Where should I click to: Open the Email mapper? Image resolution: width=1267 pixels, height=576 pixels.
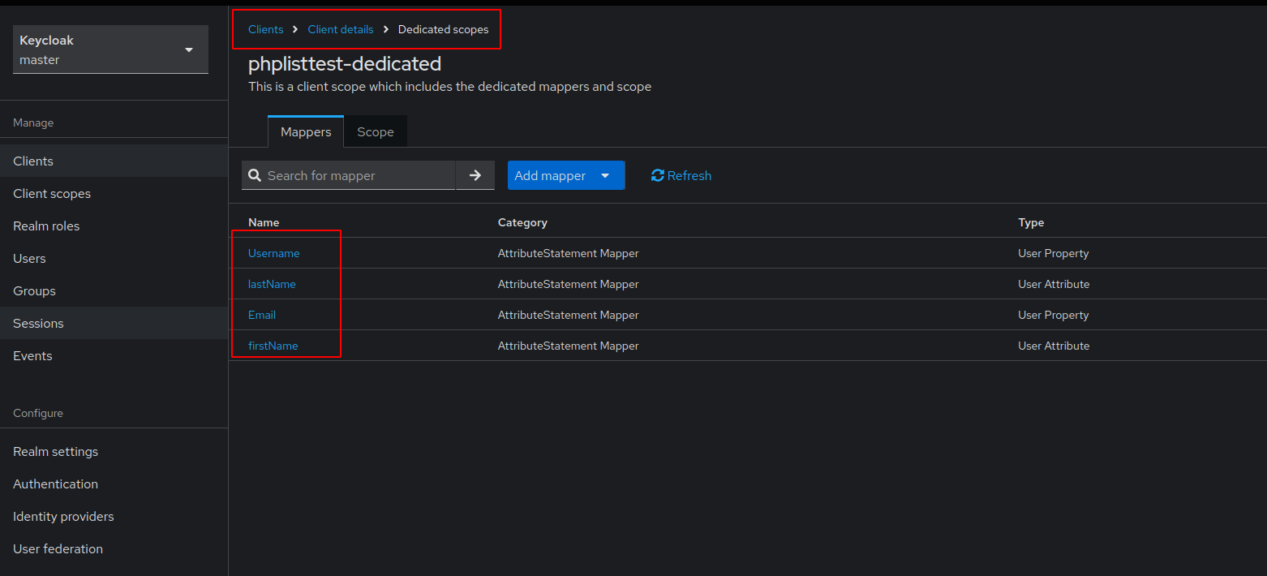(262, 315)
